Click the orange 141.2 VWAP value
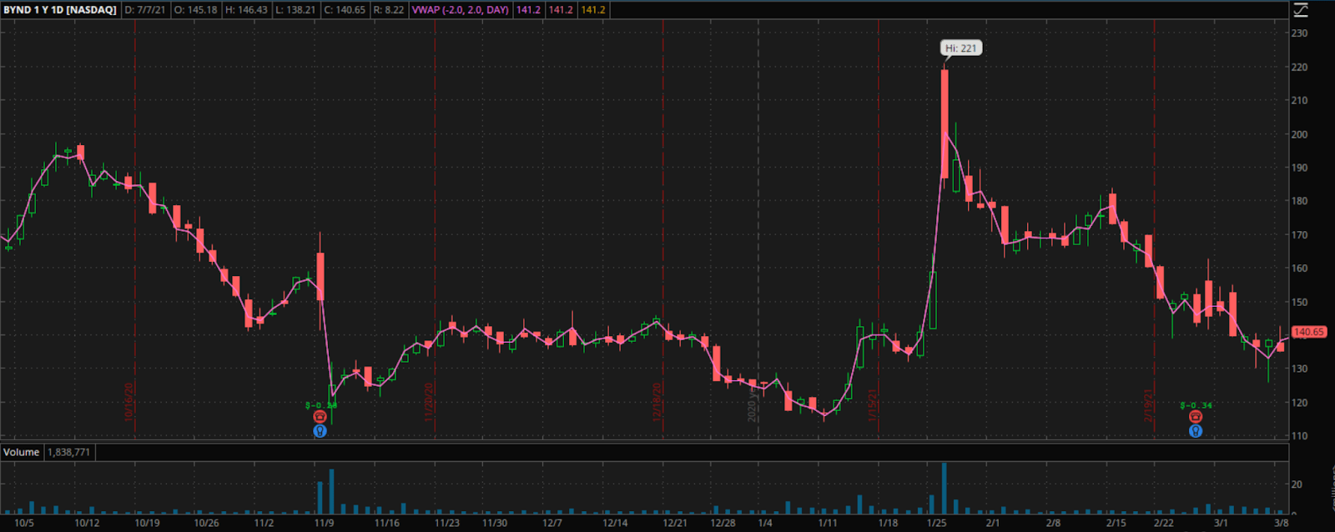Screen dimensions: 1335x532 point(593,10)
